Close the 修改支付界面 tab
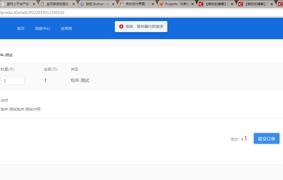 pyautogui.click(x=153, y=4)
